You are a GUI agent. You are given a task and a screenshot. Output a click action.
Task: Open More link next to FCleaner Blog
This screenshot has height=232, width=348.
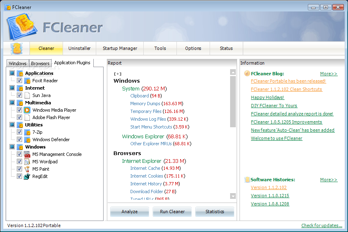(x=329, y=74)
